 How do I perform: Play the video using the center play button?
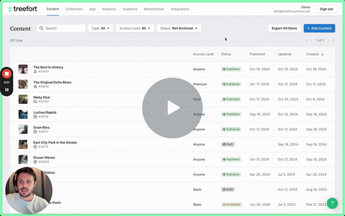tap(172, 108)
